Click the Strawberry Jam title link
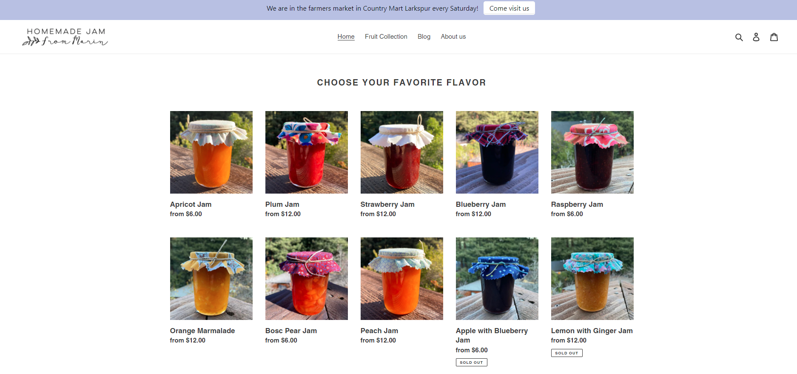 (x=387, y=204)
